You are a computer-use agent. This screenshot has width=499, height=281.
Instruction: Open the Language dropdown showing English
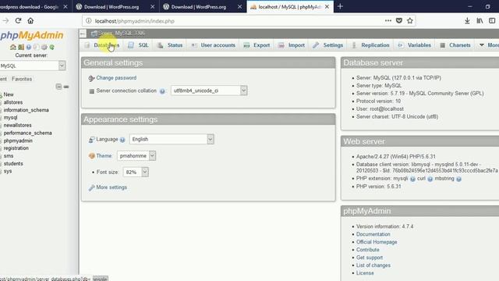coord(172,139)
